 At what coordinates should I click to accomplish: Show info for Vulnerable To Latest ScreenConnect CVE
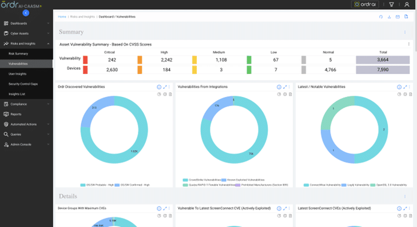pyautogui.click(x=279, y=208)
